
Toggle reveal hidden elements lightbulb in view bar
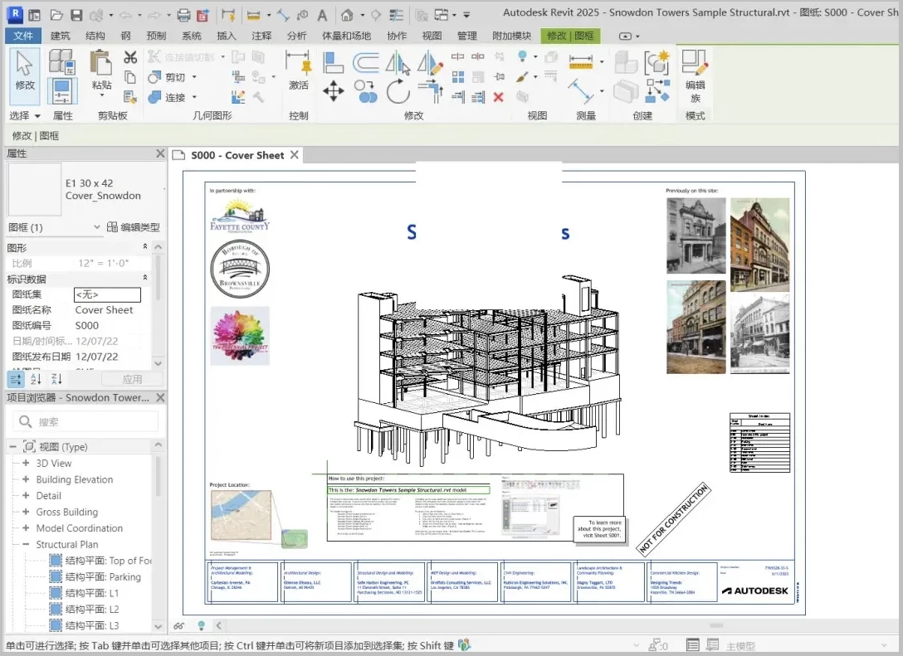200,625
